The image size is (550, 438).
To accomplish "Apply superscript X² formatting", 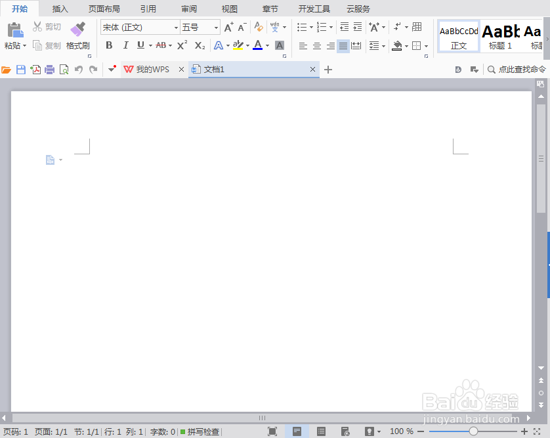I will 182,45.
